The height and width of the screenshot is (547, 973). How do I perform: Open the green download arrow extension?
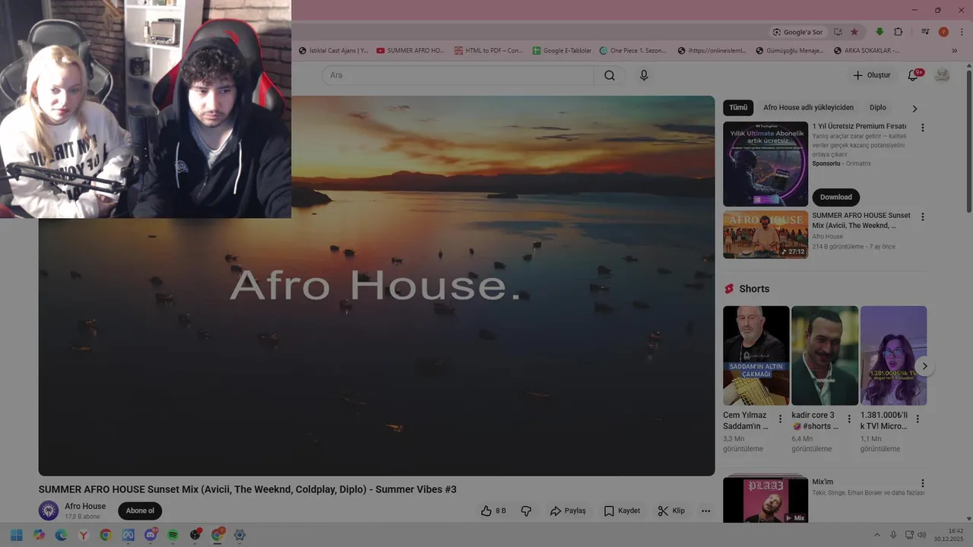click(x=880, y=32)
